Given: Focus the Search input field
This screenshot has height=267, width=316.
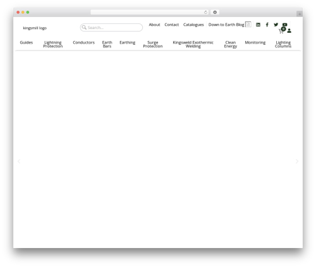Looking at the screenshot, I should point(111,27).
